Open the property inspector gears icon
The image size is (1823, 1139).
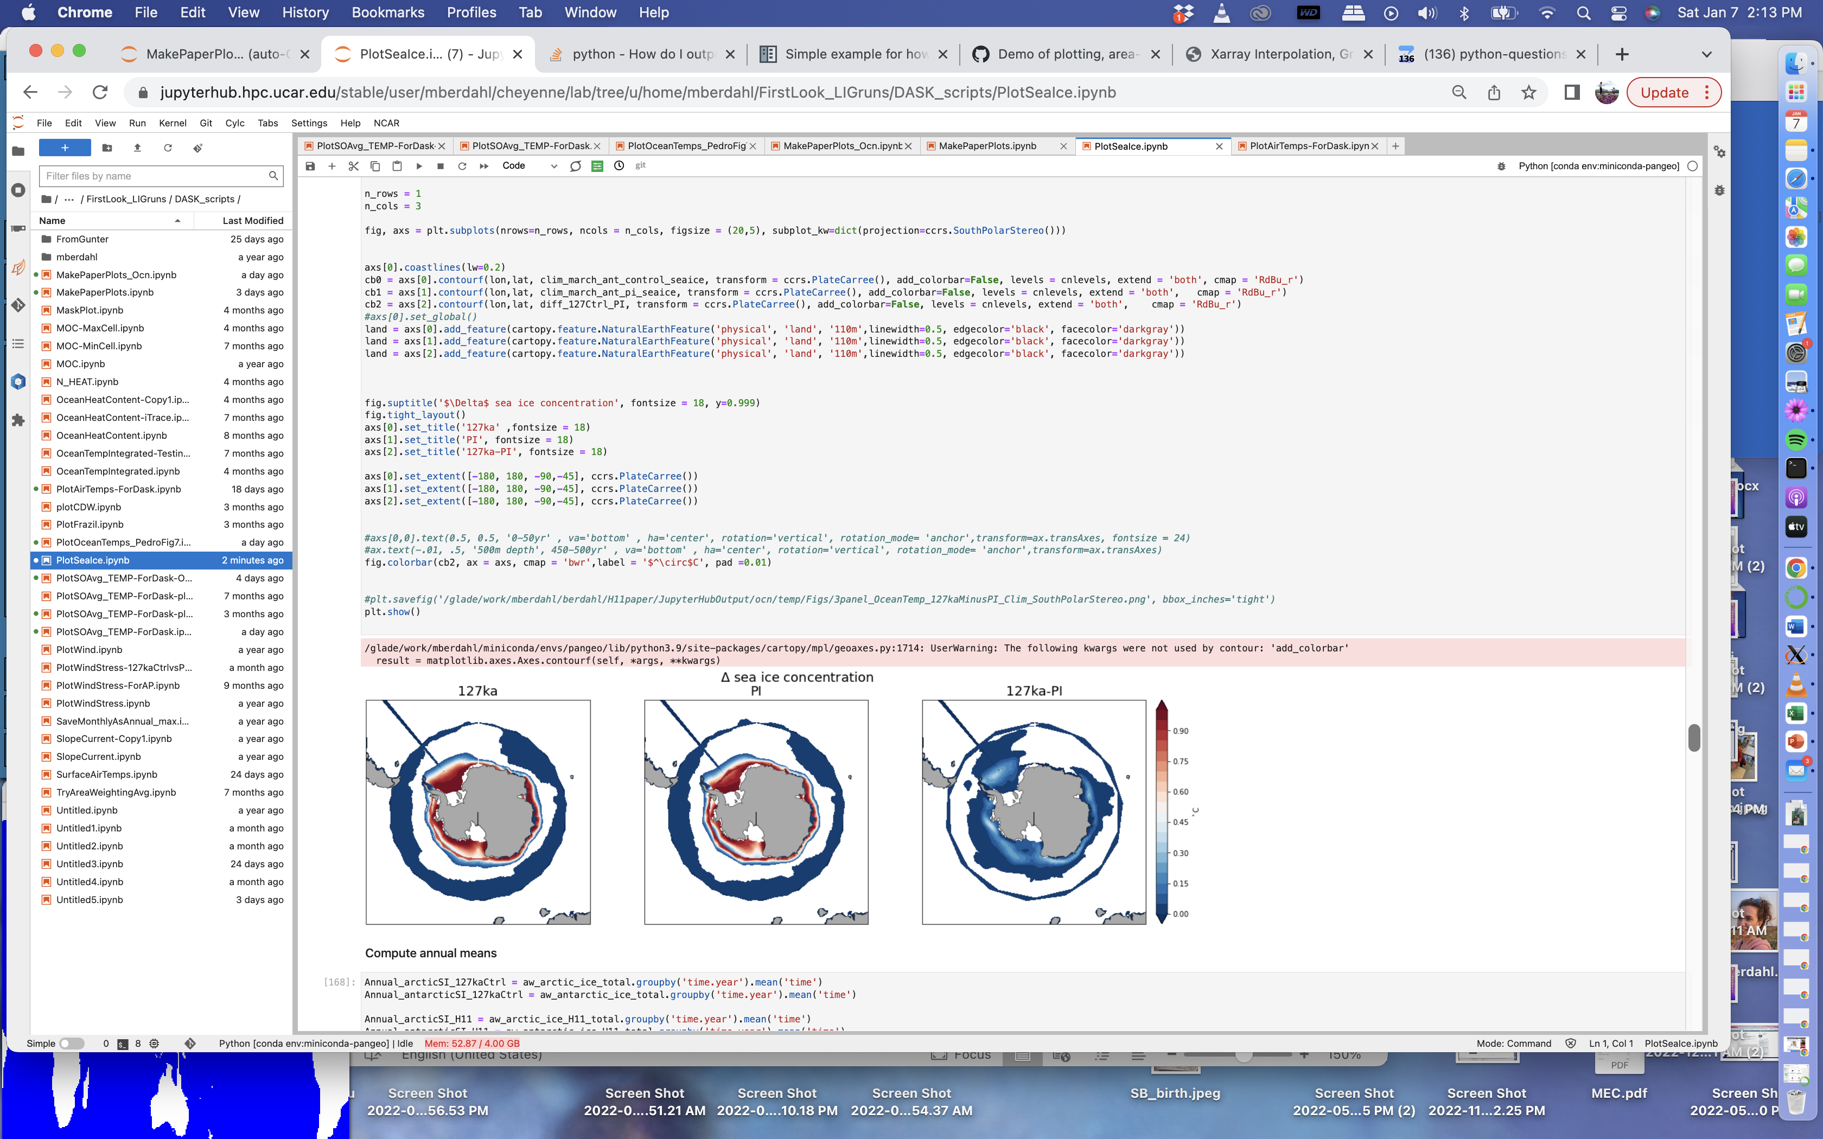point(1719,151)
